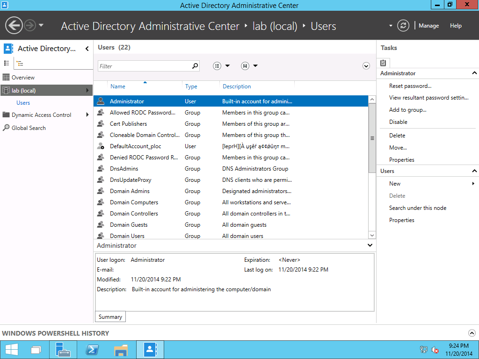Launch Windows PowerShell from taskbar

click(92, 350)
